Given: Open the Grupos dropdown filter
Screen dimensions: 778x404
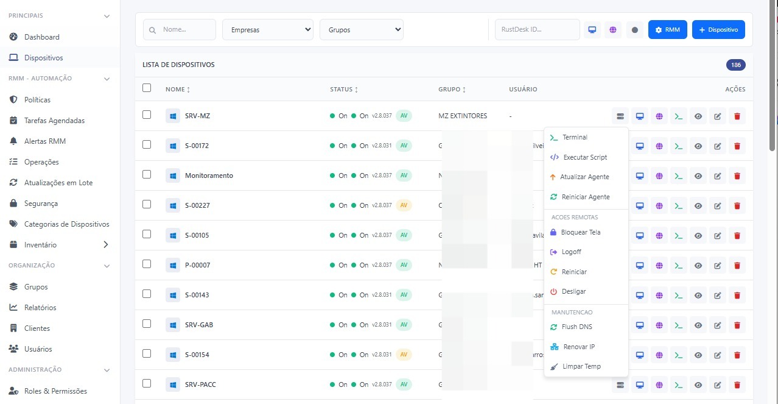Looking at the screenshot, I should coord(362,29).
